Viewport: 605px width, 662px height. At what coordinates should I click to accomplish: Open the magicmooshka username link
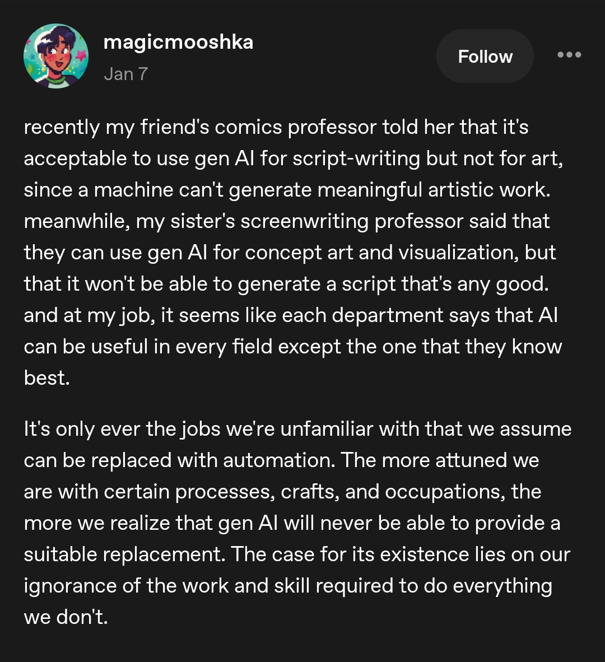pos(178,42)
